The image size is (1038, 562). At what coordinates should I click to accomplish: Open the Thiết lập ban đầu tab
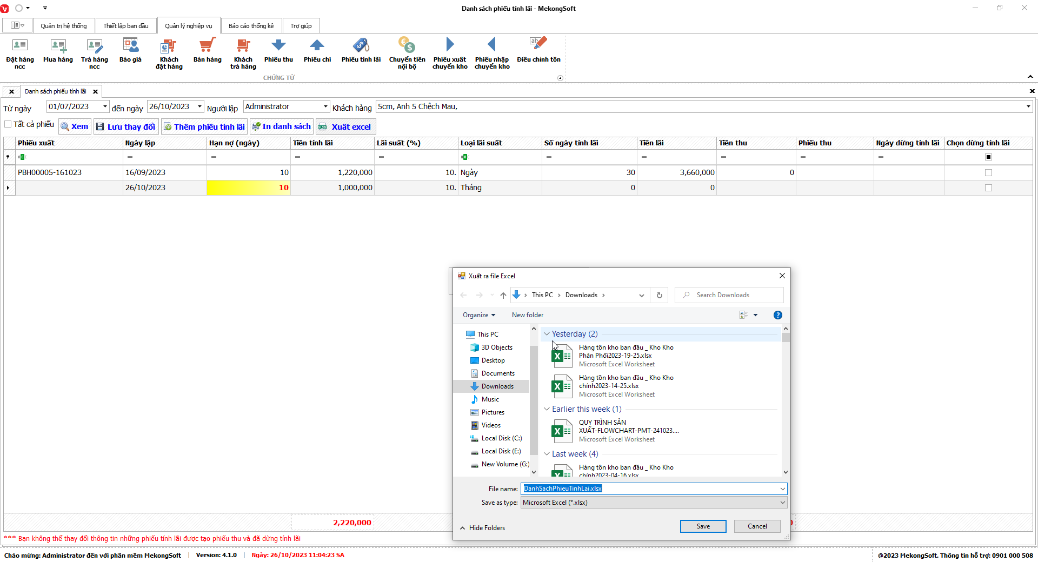125,26
